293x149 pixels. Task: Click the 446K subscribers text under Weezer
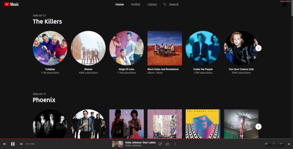pos(88,73)
